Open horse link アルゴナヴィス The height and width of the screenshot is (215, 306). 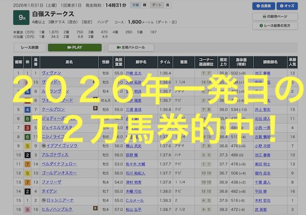(x=55, y=155)
